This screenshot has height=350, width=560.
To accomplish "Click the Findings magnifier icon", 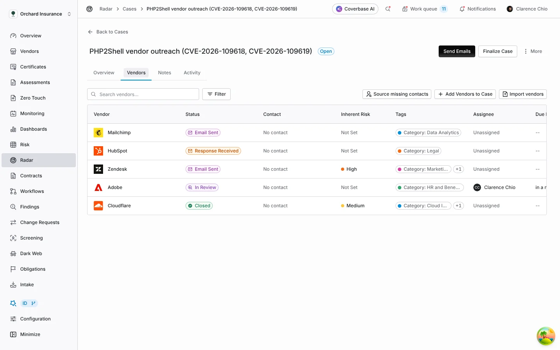I will click(13, 207).
